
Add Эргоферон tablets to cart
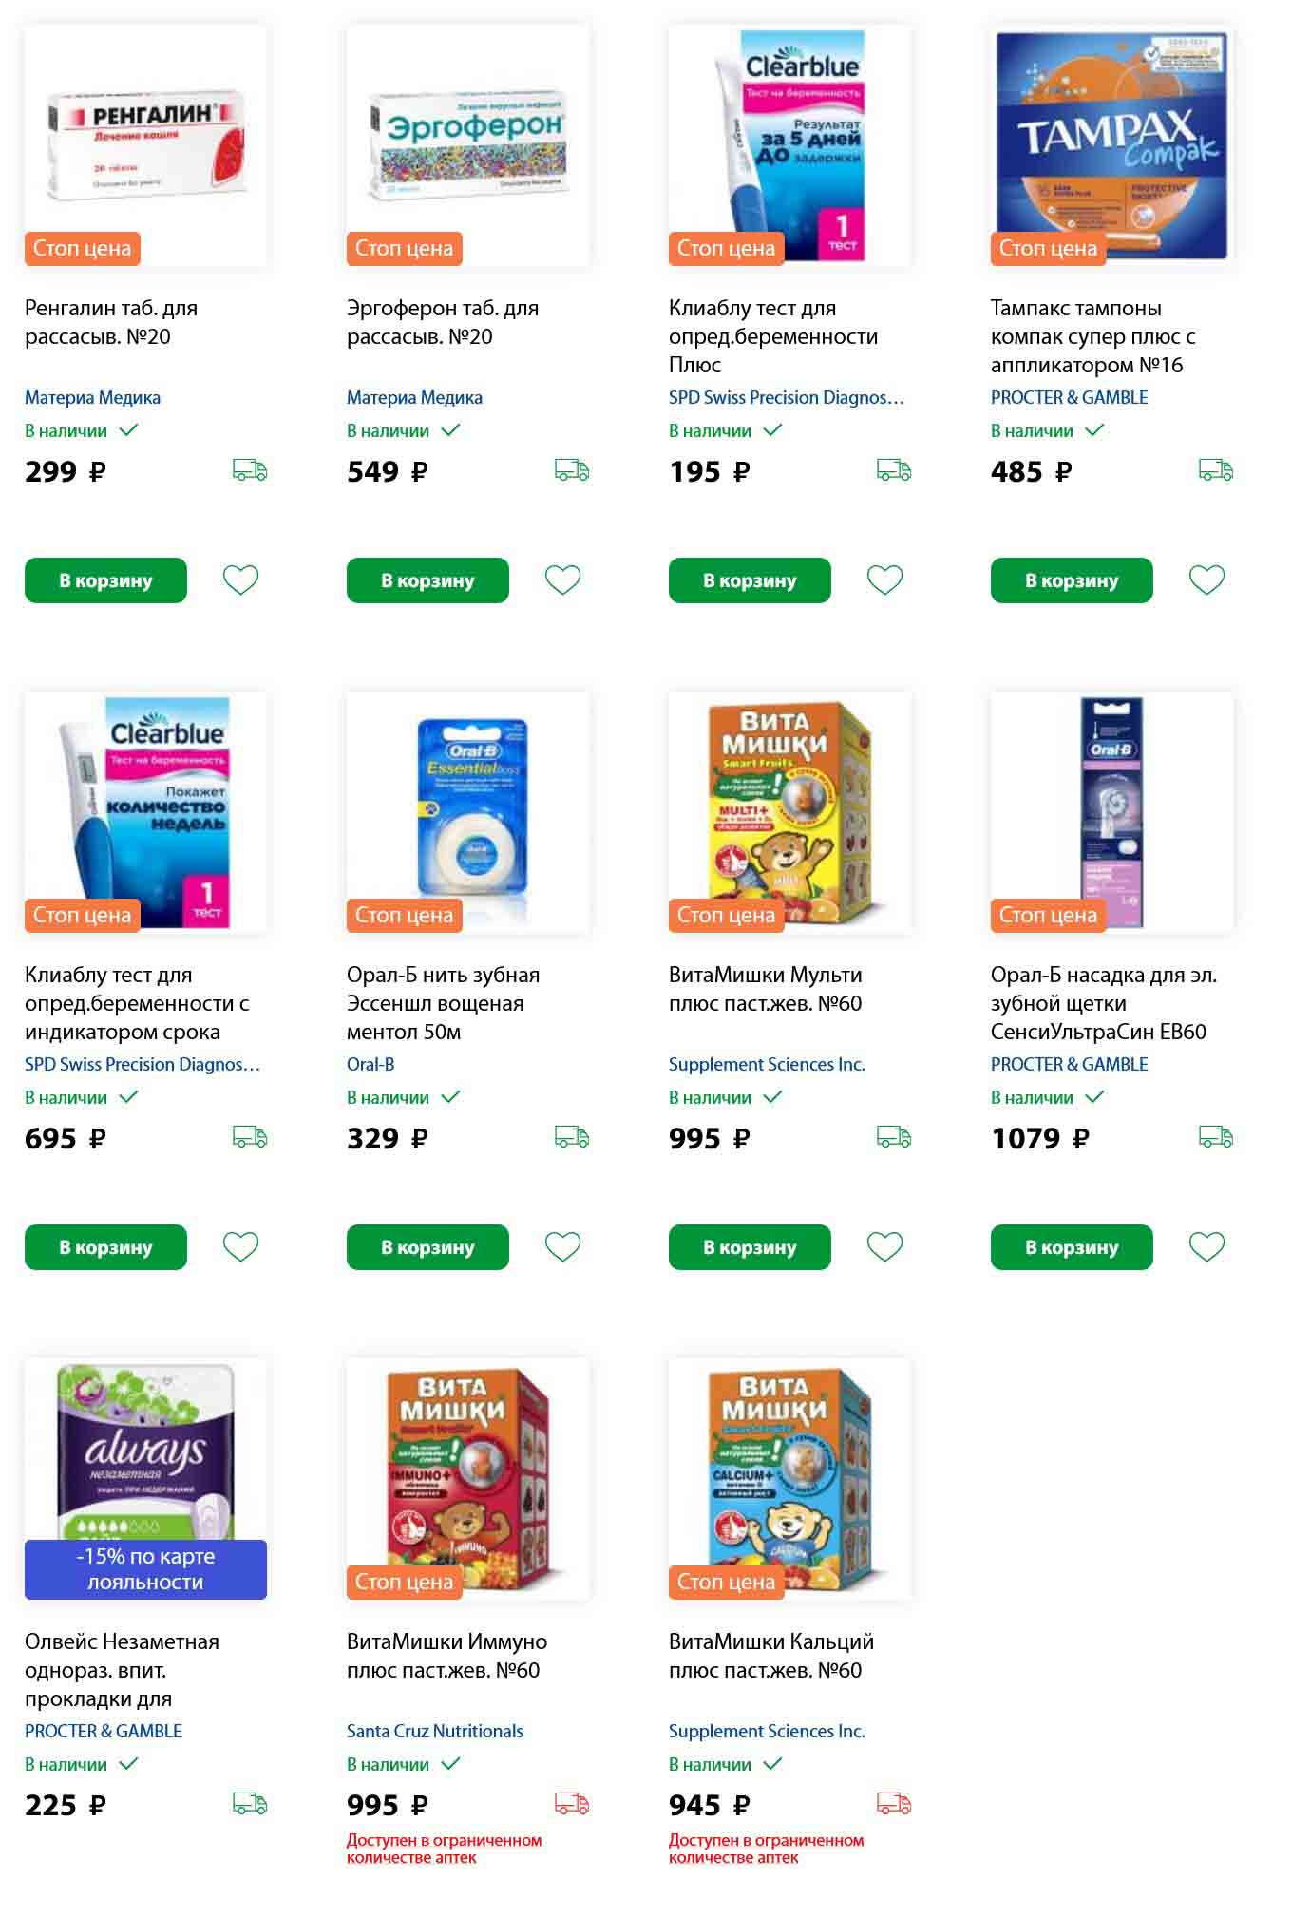click(x=427, y=580)
